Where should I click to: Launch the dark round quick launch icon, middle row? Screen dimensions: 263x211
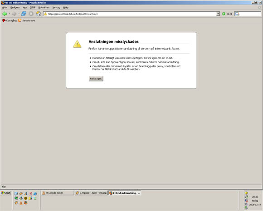click(26, 198)
